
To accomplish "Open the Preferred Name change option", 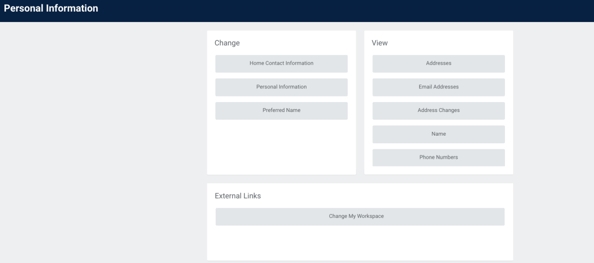I will [x=281, y=110].
